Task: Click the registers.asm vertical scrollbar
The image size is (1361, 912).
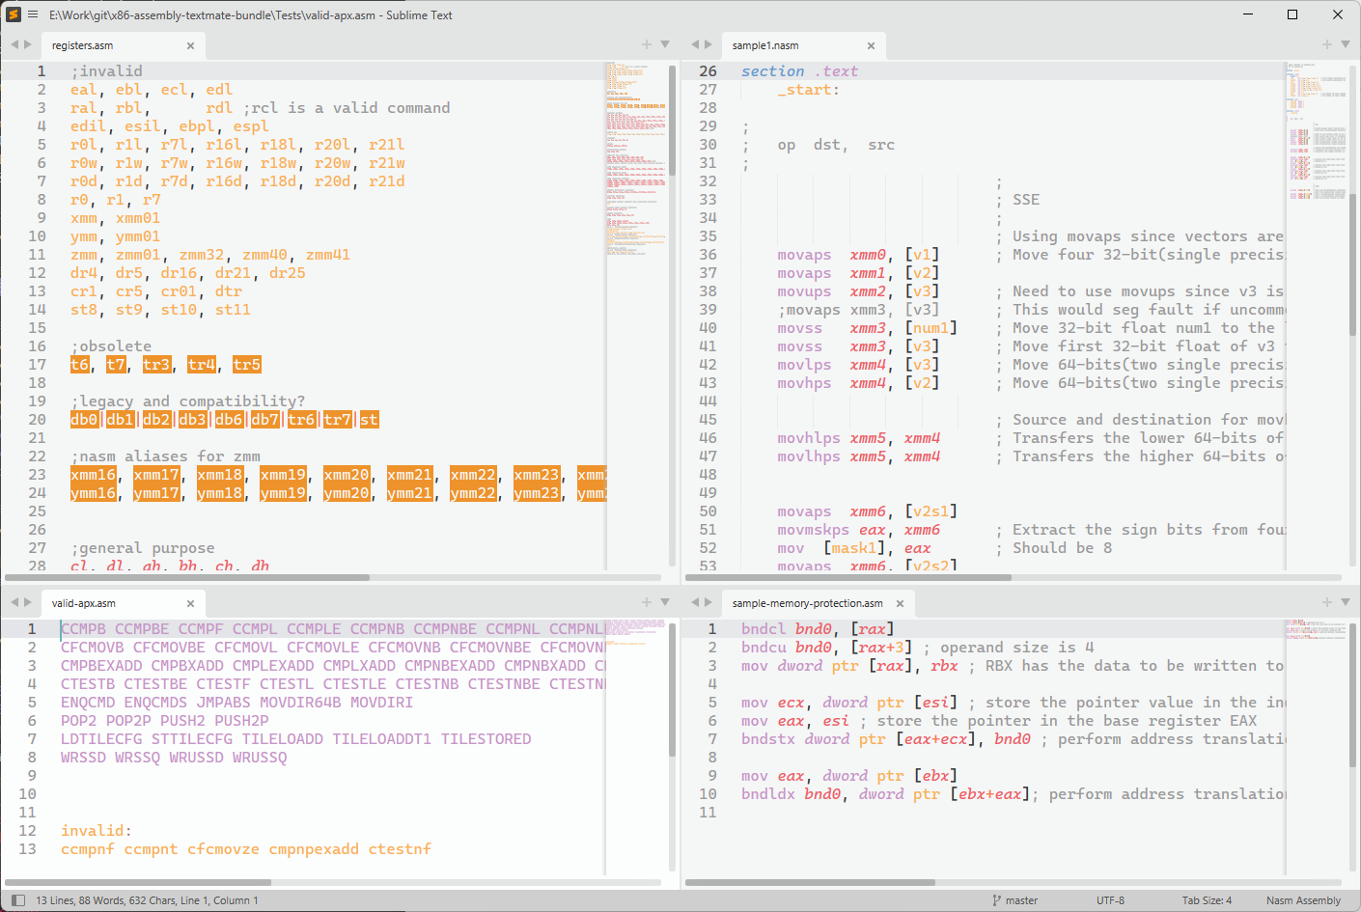Action: coord(673,121)
